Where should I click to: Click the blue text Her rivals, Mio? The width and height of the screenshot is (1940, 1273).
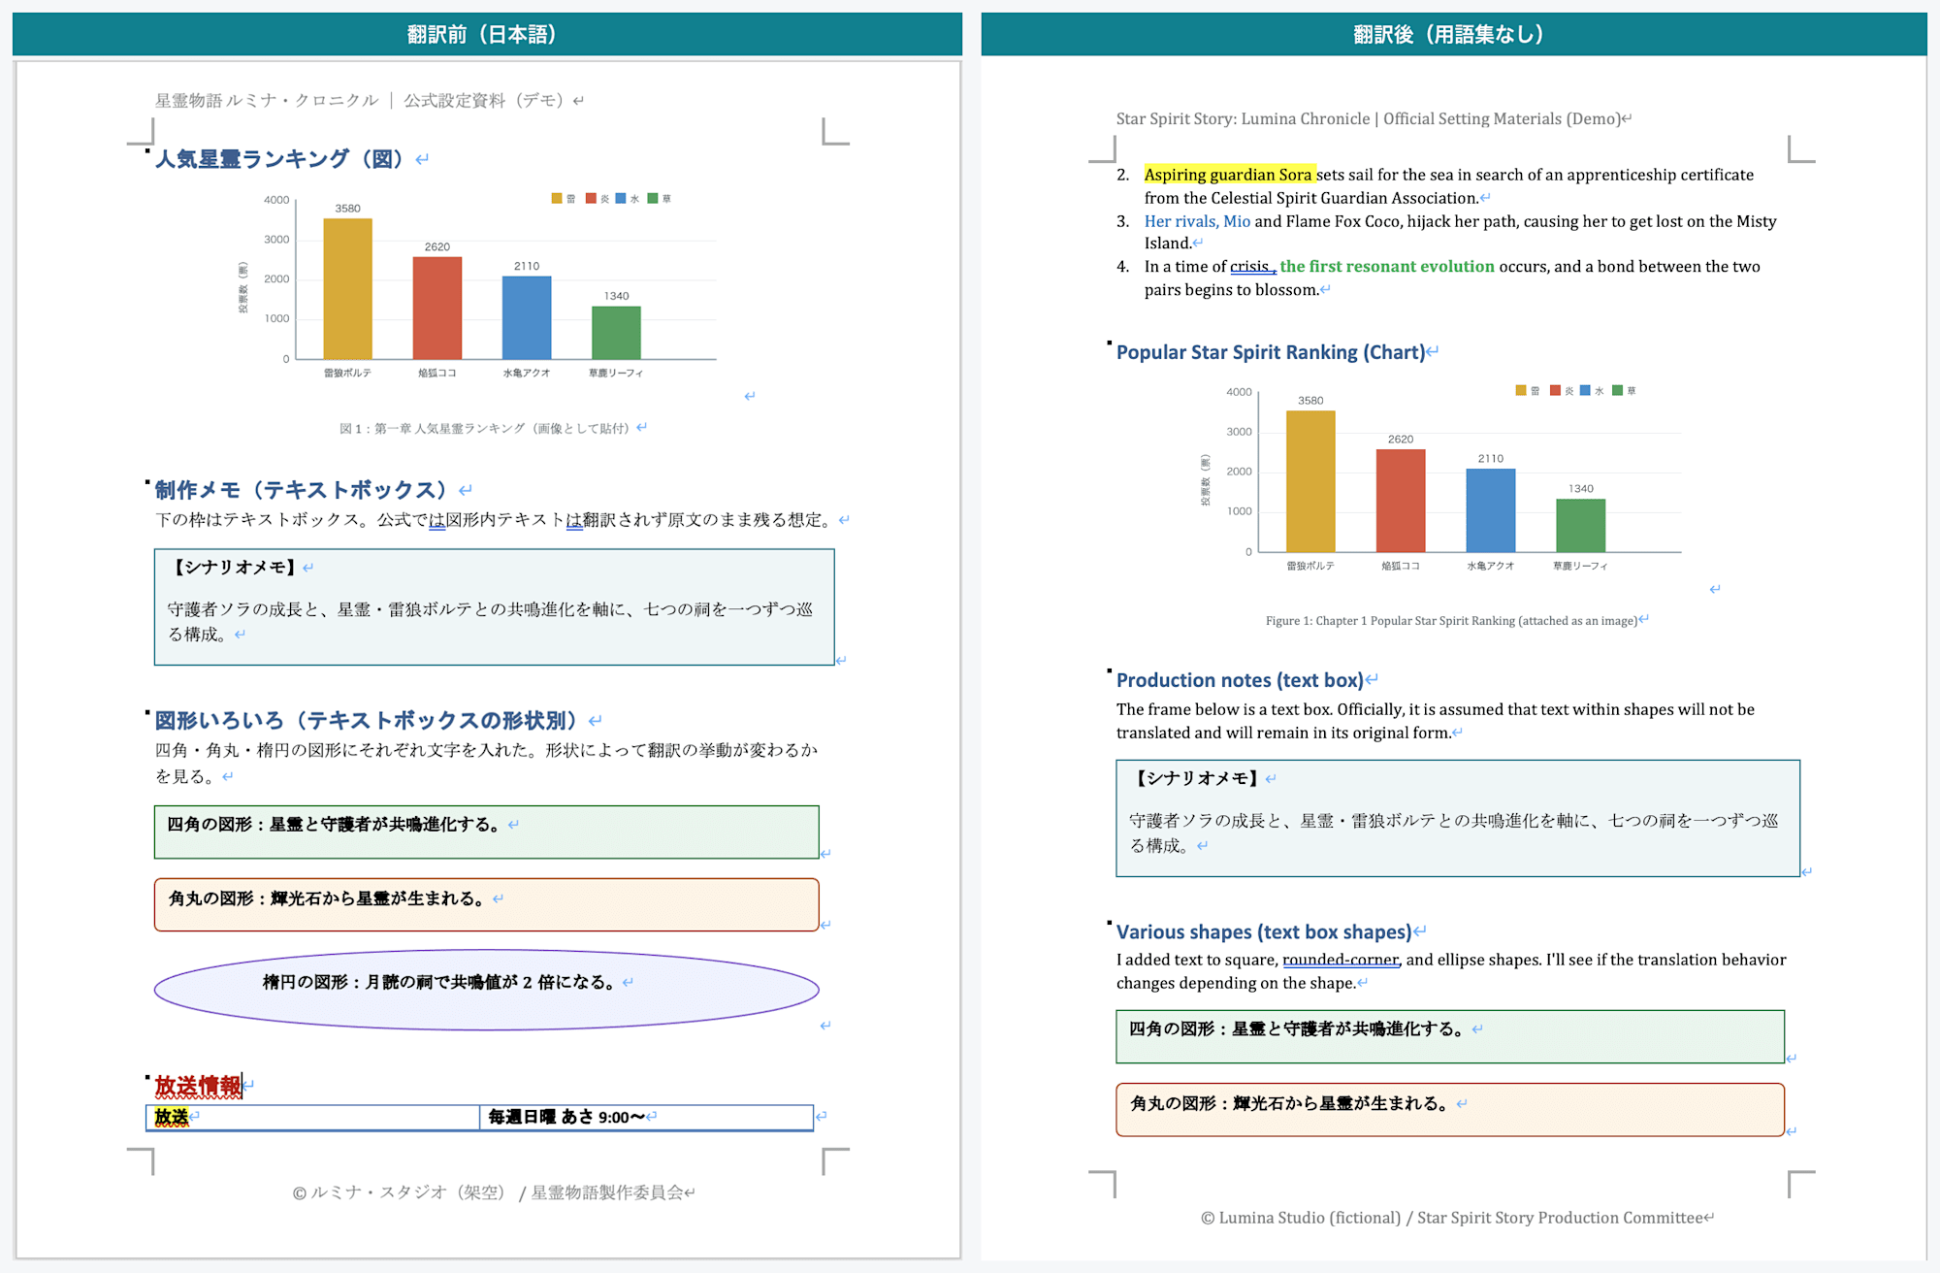pos(1197,221)
